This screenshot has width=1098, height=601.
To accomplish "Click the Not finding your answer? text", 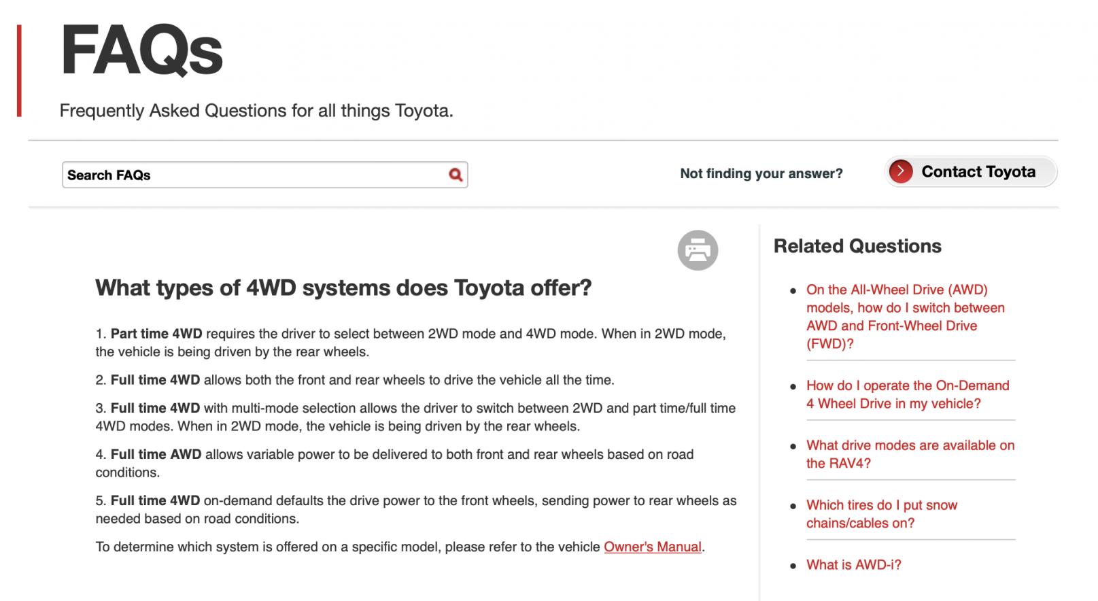I will (761, 173).
